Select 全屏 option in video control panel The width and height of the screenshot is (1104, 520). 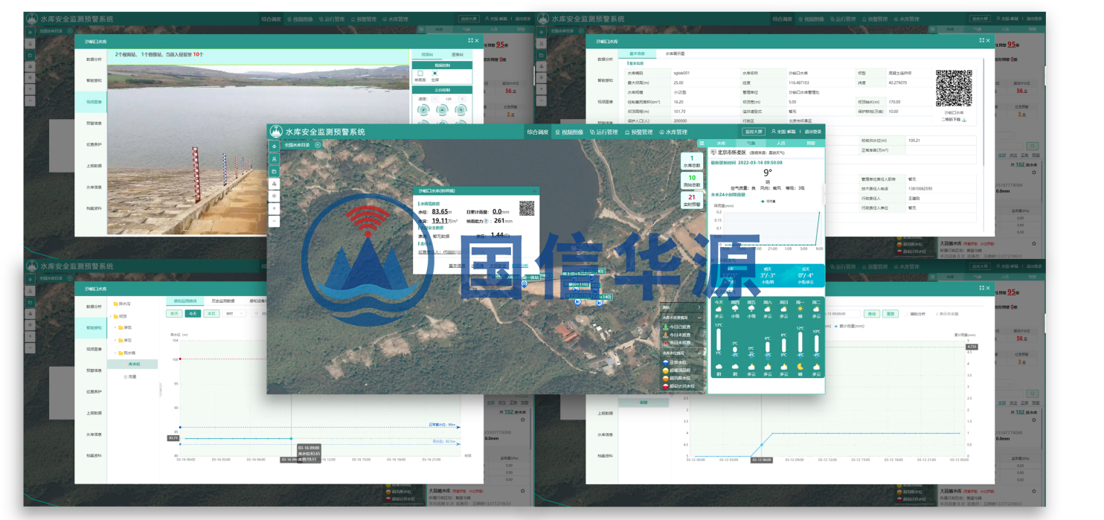click(435, 74)
